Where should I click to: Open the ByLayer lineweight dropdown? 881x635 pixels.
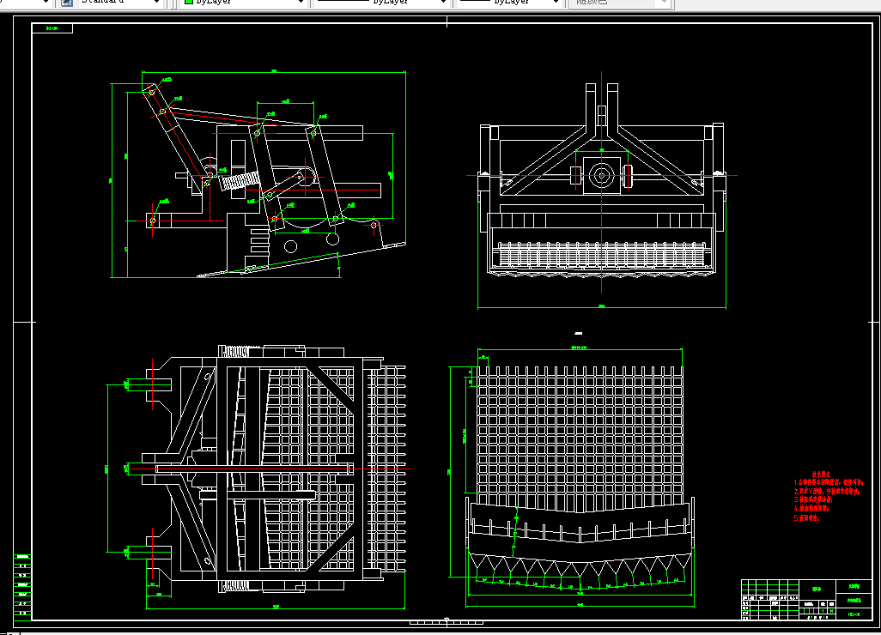[x=510, y=3]
